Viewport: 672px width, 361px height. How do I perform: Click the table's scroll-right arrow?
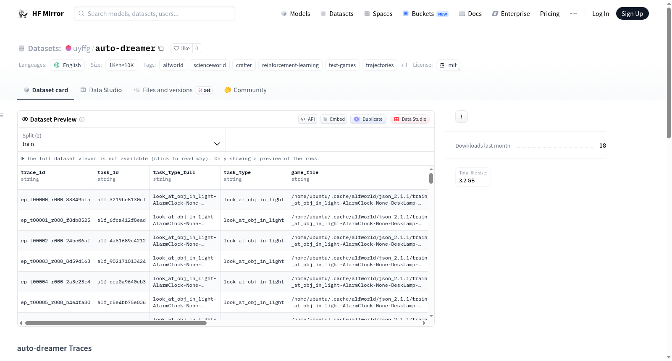[424, 323]
